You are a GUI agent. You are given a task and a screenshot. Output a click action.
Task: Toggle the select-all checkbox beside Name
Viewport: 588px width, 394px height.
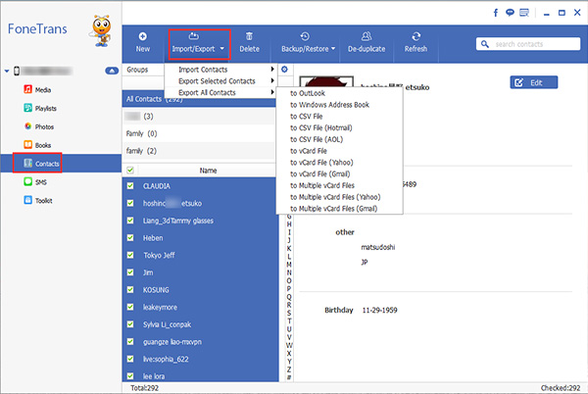[x=130, y=171]
